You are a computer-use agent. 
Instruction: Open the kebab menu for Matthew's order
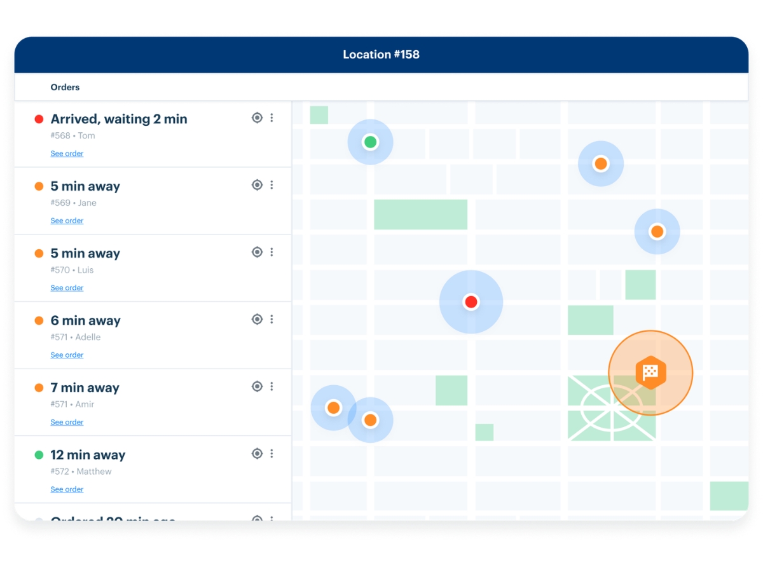point(272,454)
